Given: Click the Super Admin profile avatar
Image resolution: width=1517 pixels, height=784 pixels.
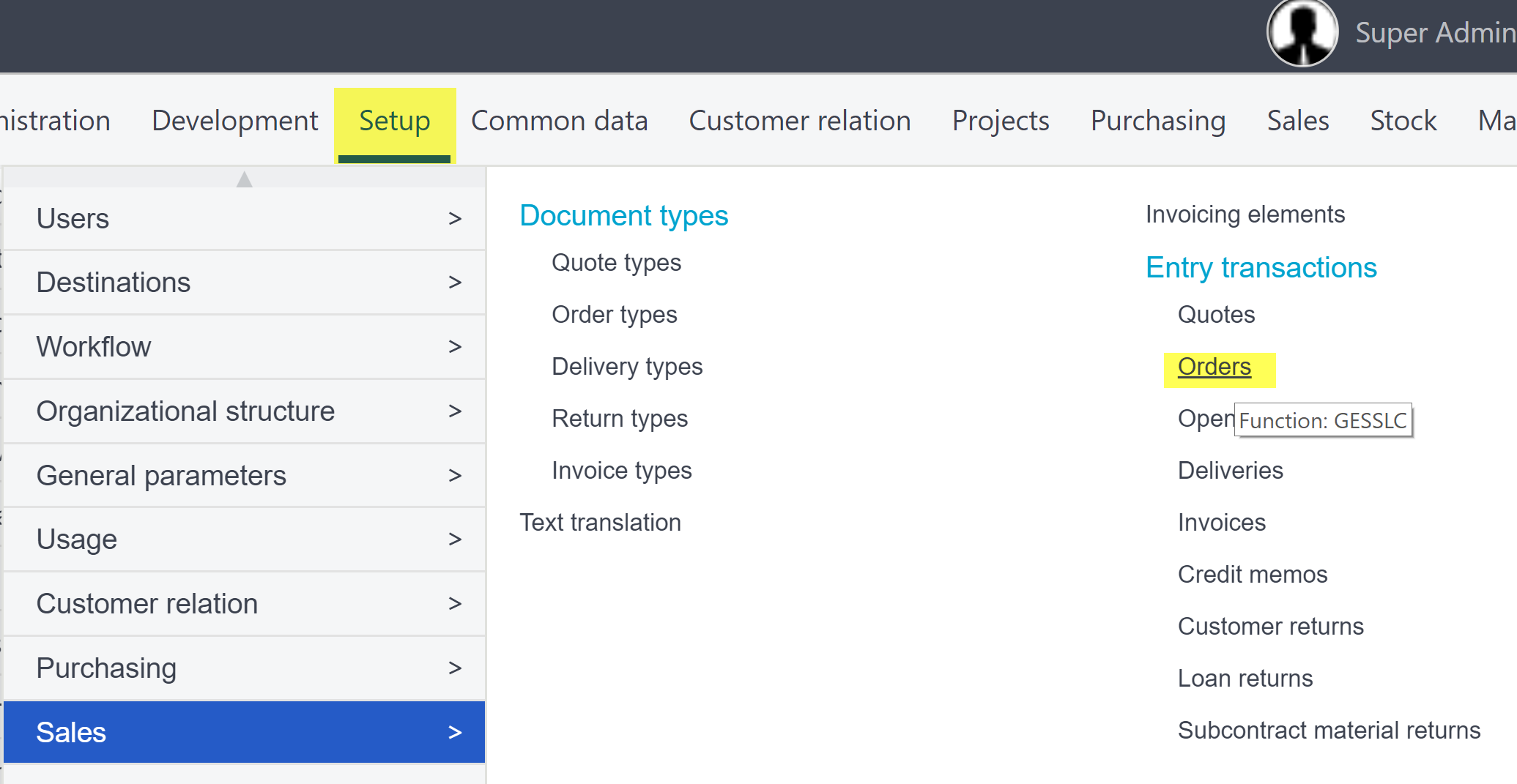Looking at the screenshot, I should pyautogui.click(x=1302, y=33).
